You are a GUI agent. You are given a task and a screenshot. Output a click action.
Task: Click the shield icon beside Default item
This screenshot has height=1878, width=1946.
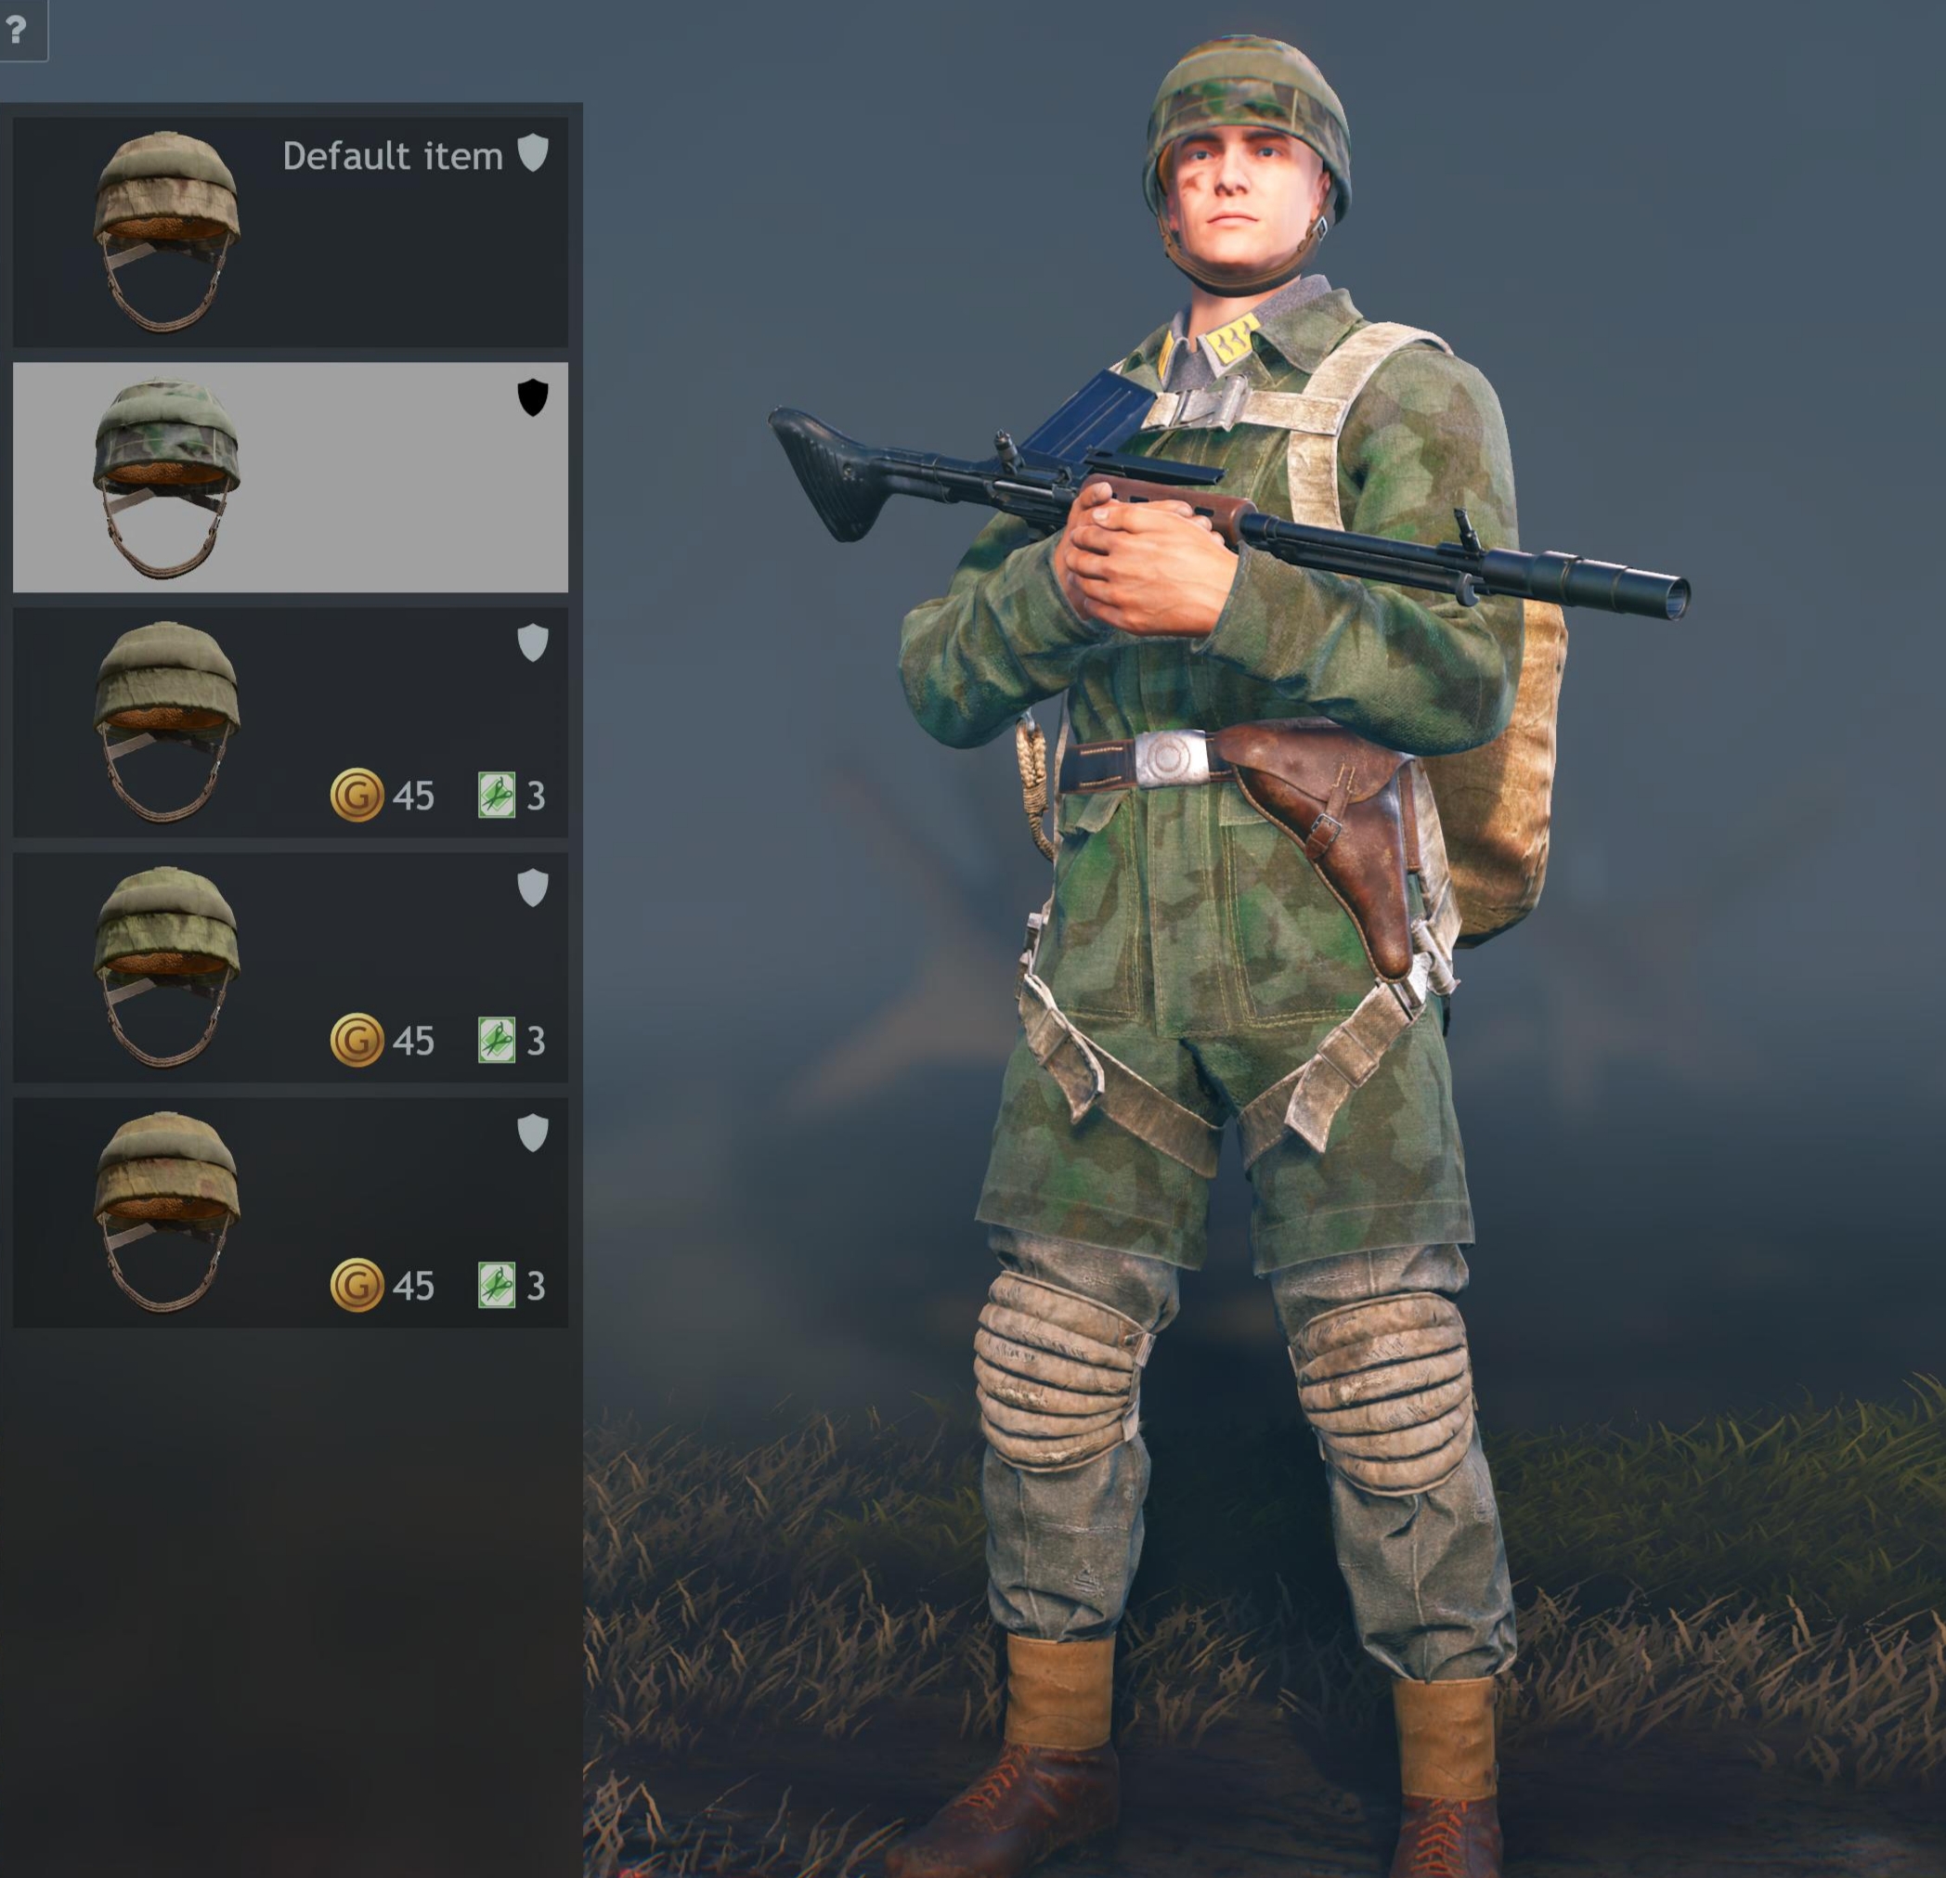[533, 153]
